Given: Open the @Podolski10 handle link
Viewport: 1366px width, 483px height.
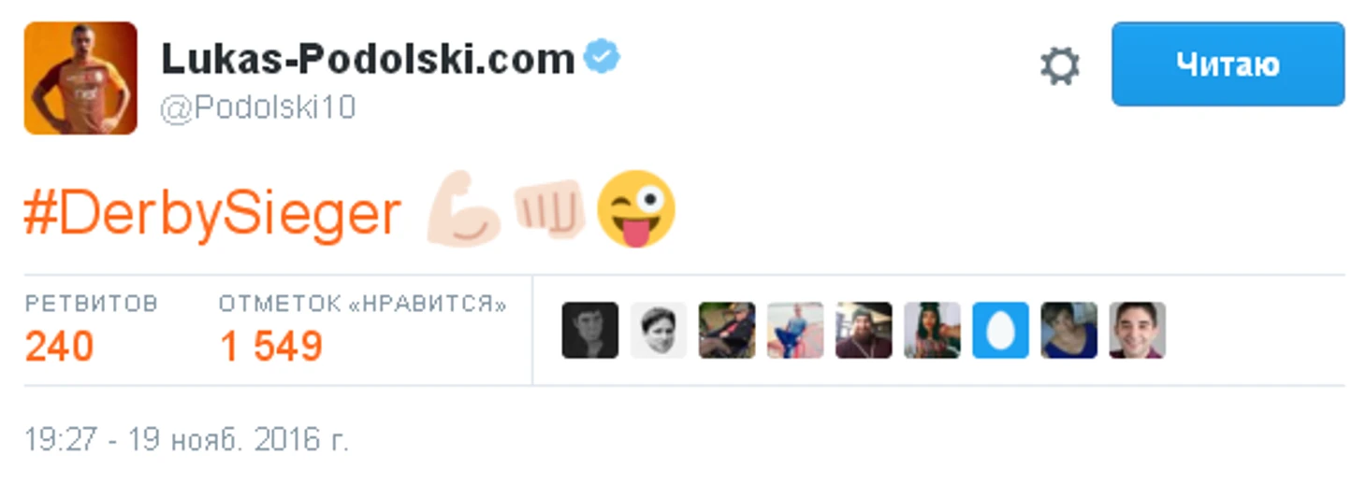Looking at the screenshot, I should click(258, 107).
